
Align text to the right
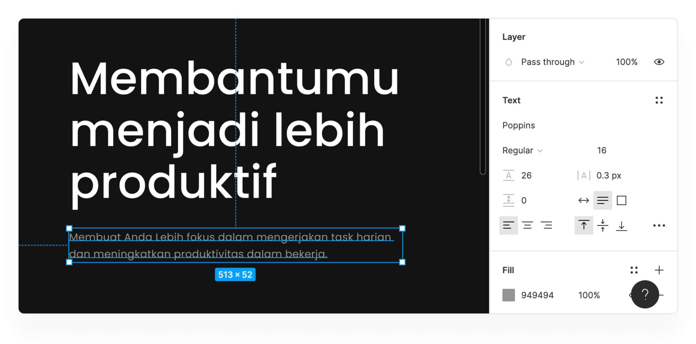(x=546, y=225)
